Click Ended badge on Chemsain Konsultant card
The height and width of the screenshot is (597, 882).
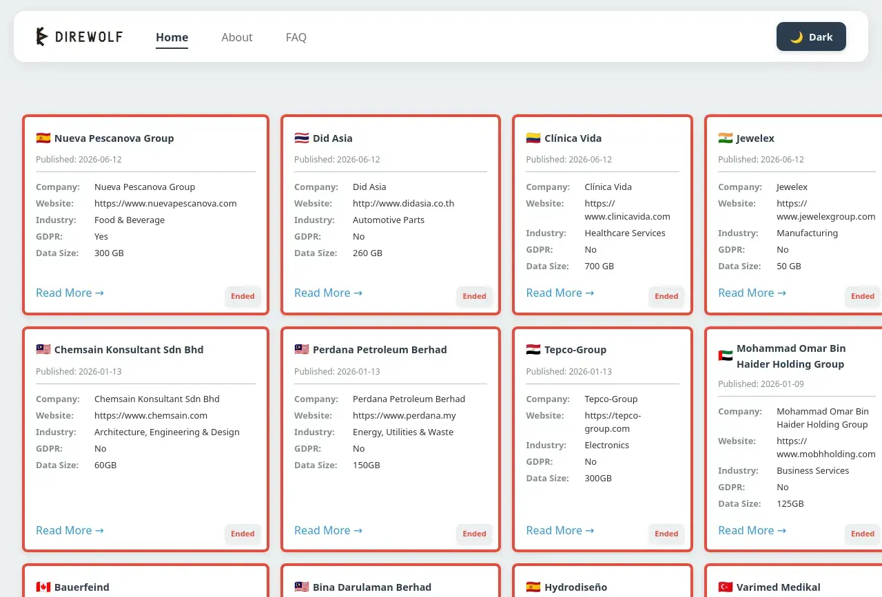(x=243, y=534)
